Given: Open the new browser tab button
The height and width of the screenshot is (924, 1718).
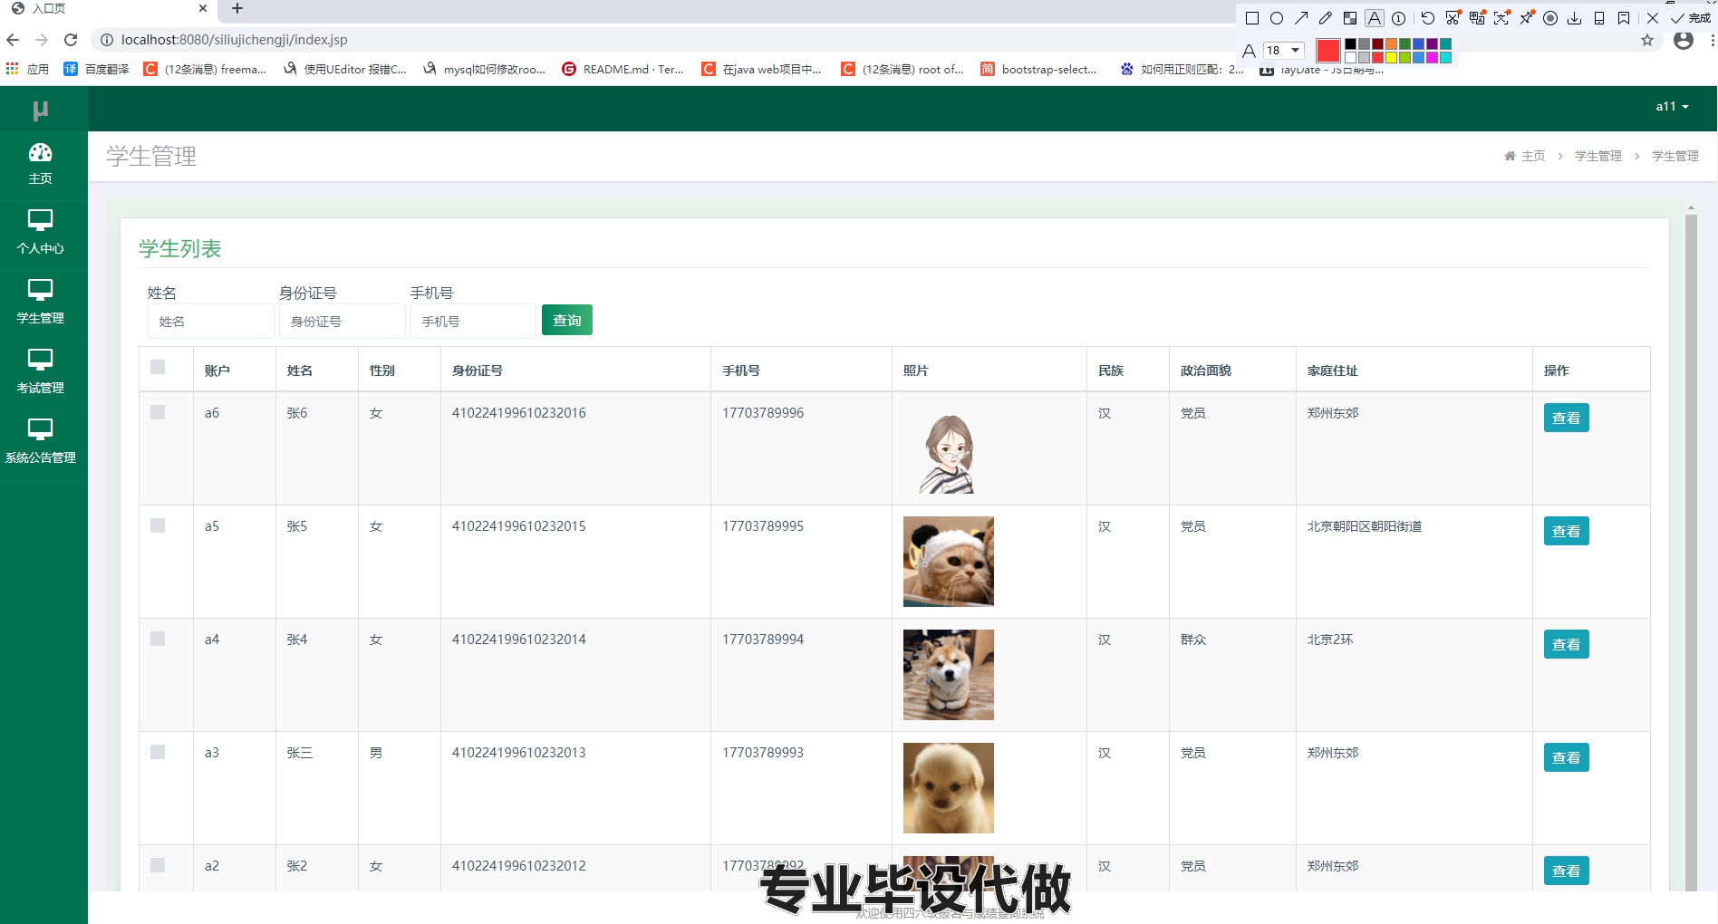Looking at the screenshot, I should [237, 9].
